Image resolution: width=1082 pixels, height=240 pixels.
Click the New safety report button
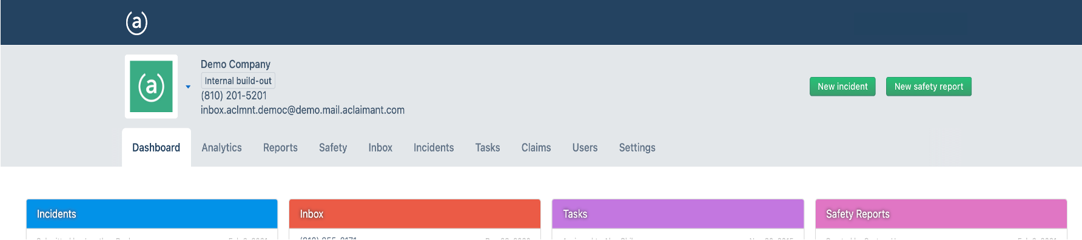(929, 87)
